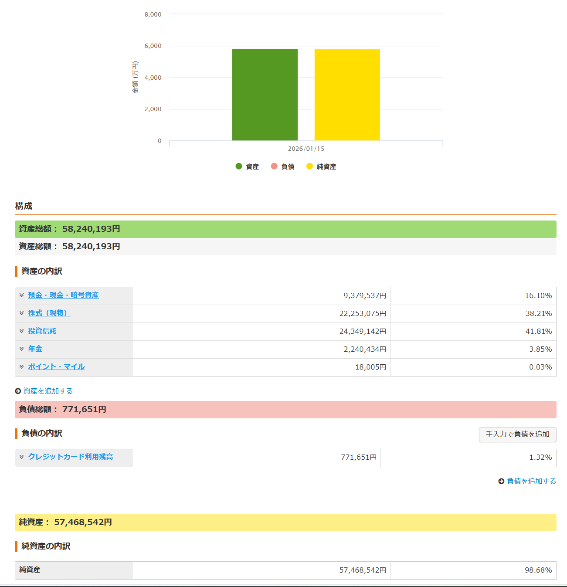Open the クレジットカード利用残高 link
567x587 pixels.
(x=71, y=457)
